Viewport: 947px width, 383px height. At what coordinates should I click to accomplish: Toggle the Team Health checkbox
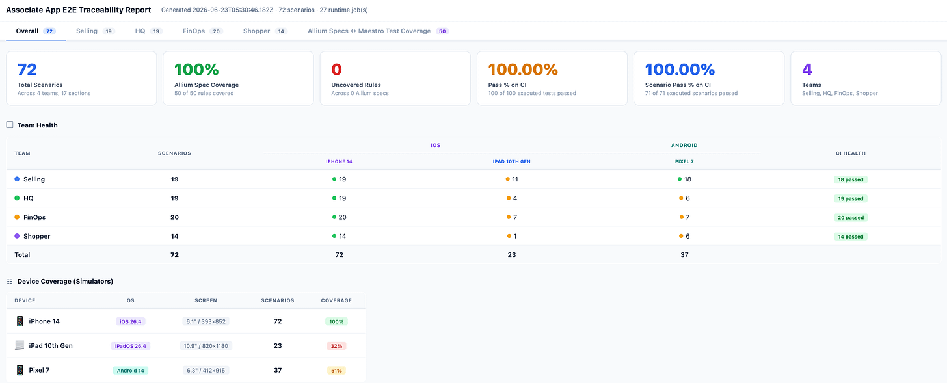10,125
